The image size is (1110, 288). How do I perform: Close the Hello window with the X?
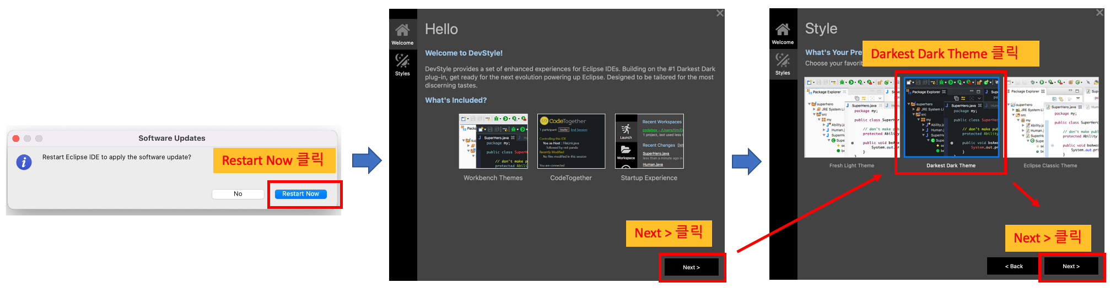click(x=719, y=13)
